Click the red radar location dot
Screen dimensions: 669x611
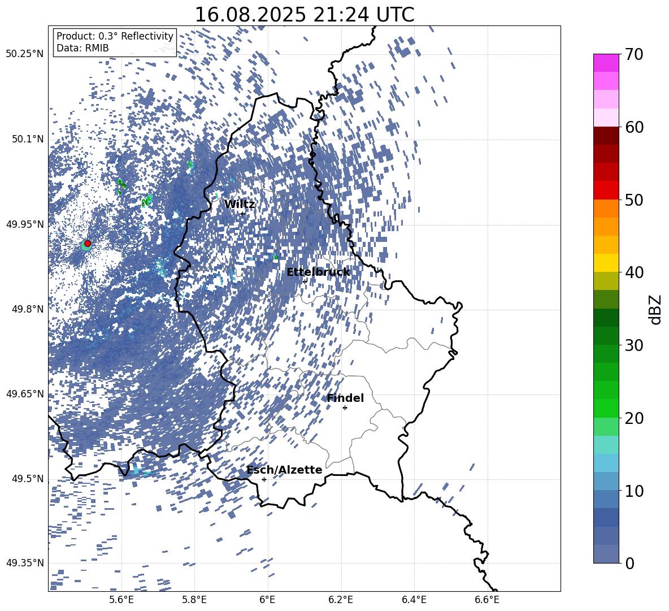(x=88, y=244)
